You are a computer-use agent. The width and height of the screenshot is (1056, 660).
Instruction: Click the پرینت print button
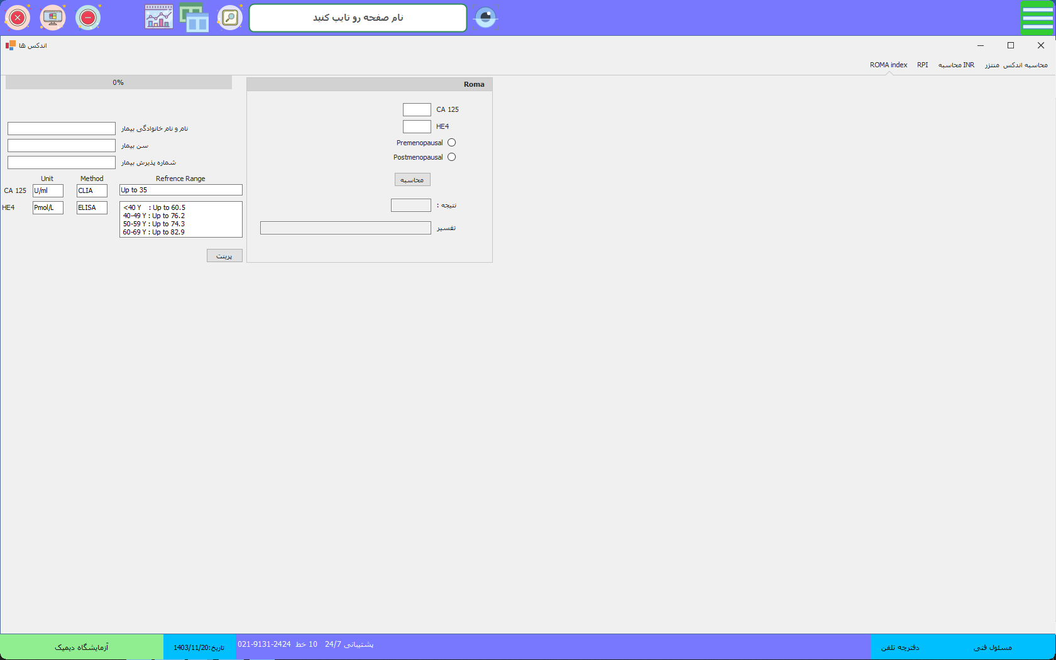tap(224, 256)
